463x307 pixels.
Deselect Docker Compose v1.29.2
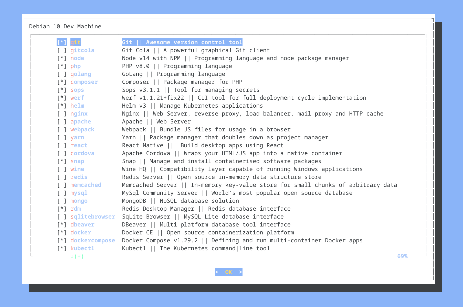(x=61, y=240)
